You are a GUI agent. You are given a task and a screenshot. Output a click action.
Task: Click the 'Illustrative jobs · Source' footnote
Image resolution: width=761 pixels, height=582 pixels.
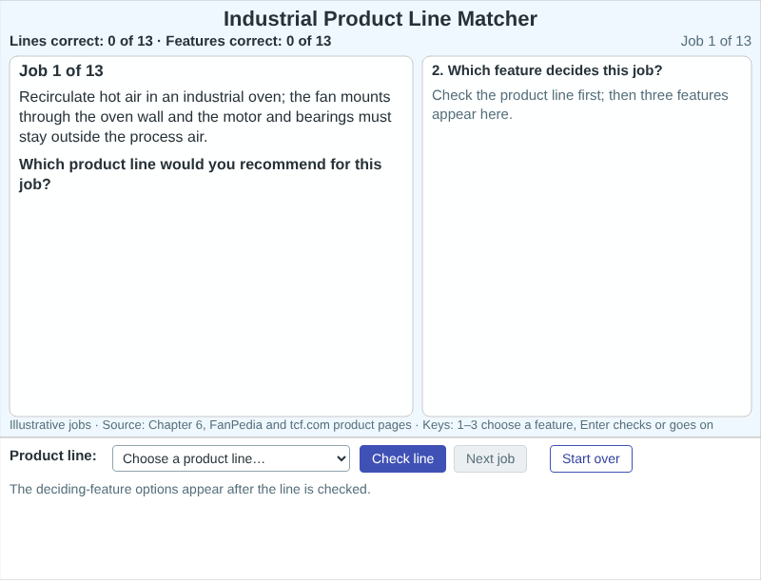[361, 425]
